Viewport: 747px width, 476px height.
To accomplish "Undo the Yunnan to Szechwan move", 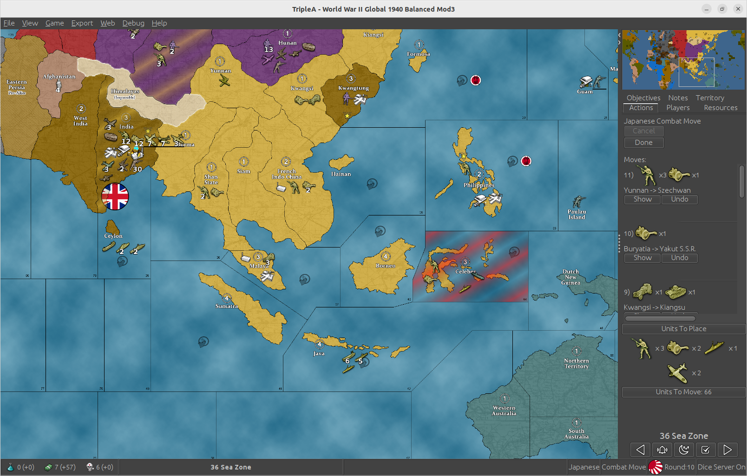I will pyautogui.click(x=680, y=199).
